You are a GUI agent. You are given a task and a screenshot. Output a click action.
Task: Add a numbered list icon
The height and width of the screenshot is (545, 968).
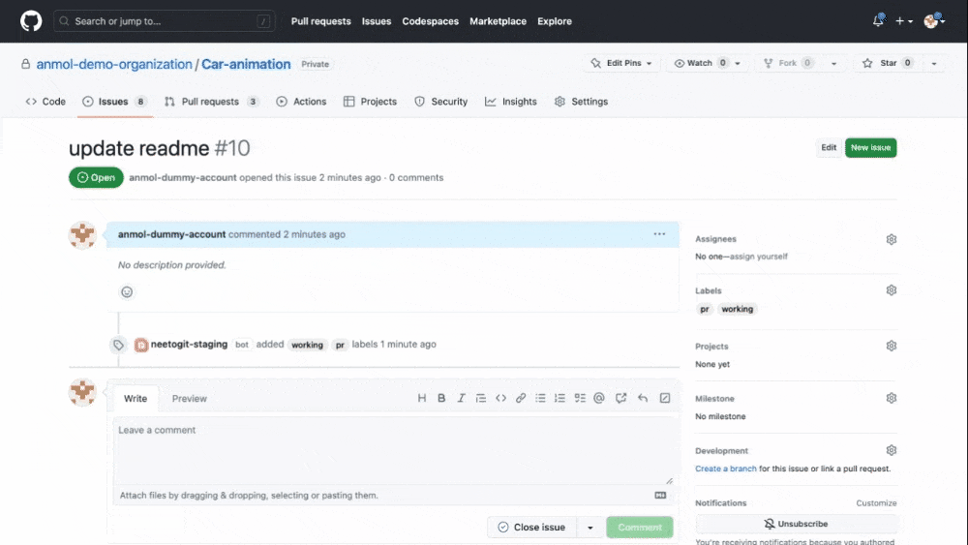(560, 398)
